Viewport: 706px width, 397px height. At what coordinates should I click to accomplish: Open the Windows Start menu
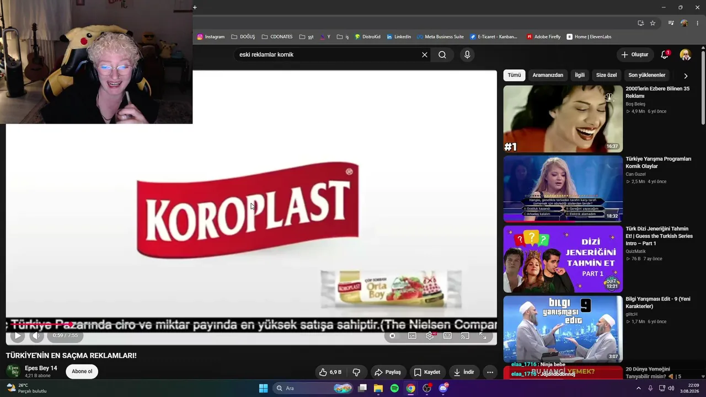coord(263,388)
